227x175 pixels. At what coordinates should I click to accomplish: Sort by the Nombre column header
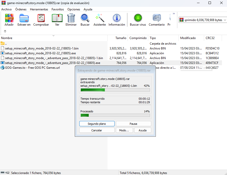pos(54,38)
